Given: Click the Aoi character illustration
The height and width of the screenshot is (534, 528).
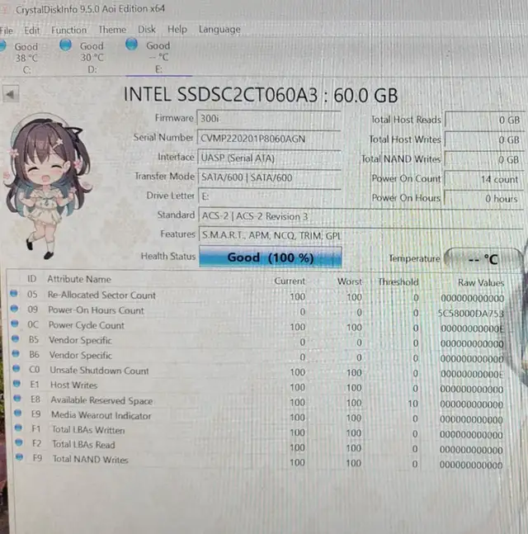Looking at the screenshot, I should [x=48, y=187].
